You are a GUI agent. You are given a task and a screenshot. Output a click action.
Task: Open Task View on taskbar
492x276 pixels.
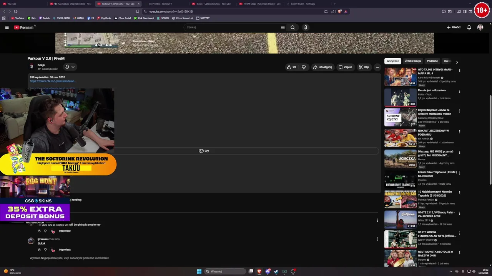coord(251,271)
